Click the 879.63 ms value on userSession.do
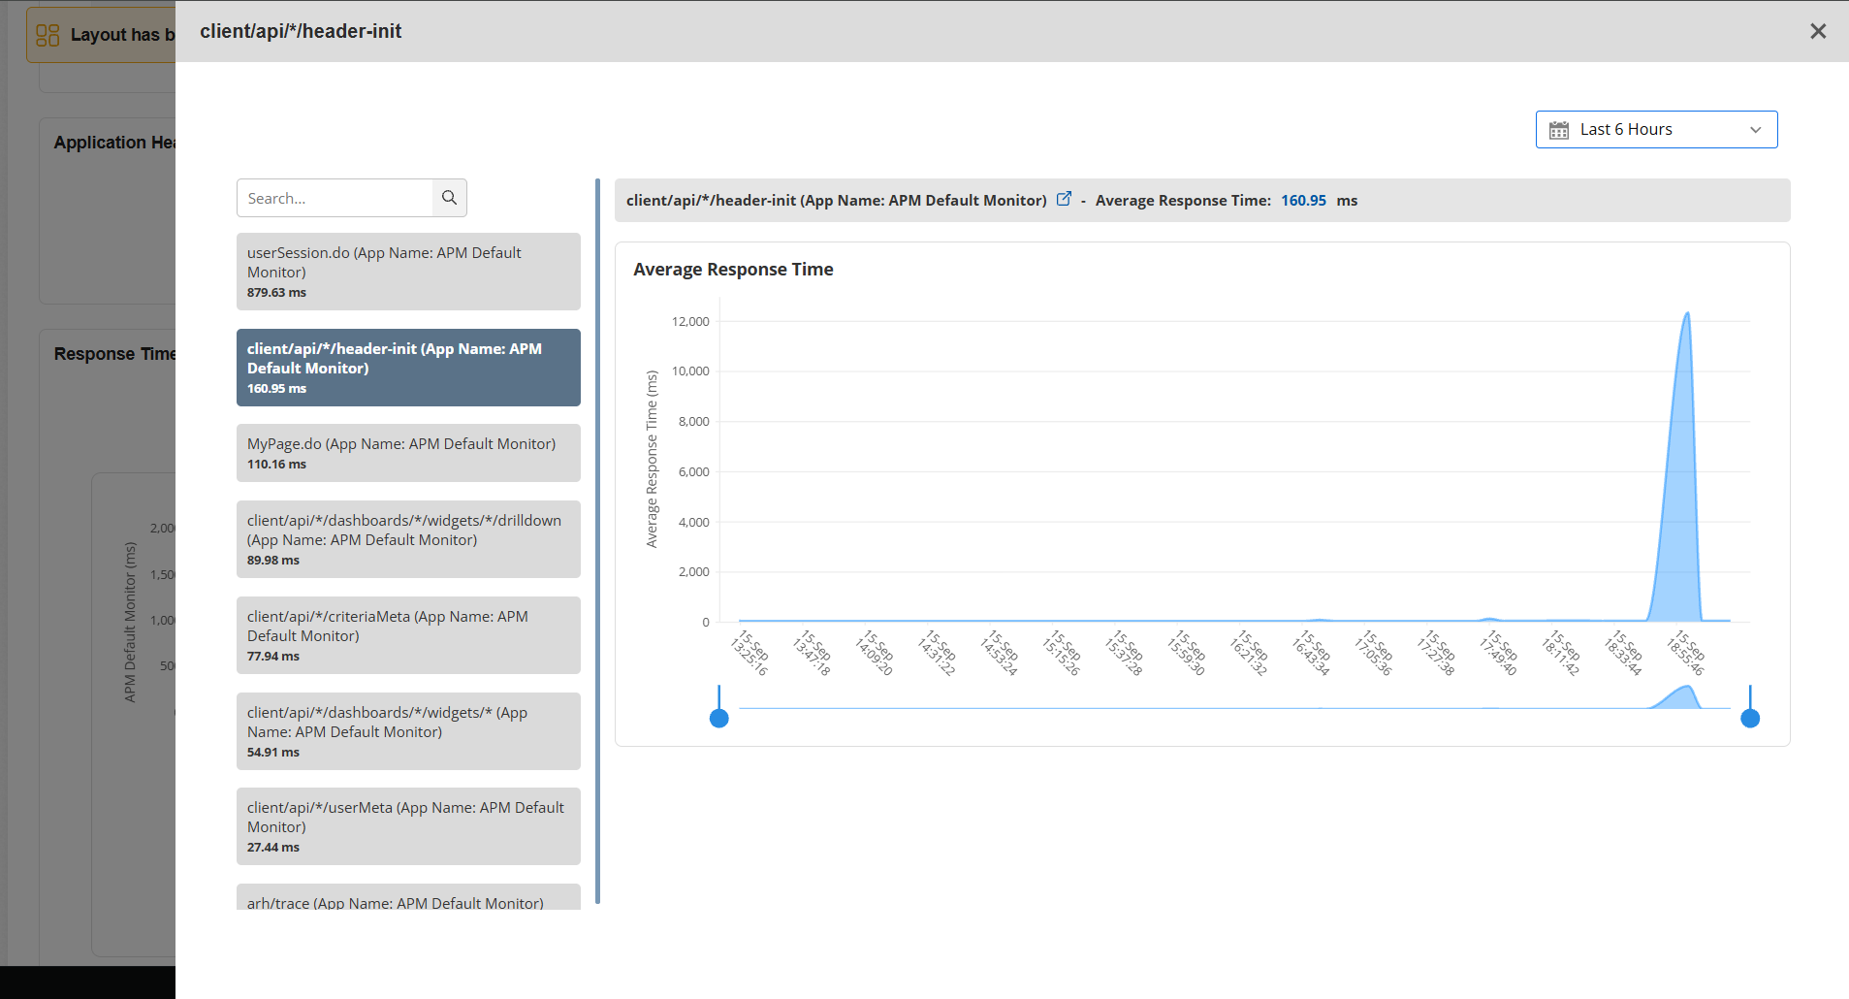Image resolution: width=1849 pixels, height=999 pixels. (276, 292)
